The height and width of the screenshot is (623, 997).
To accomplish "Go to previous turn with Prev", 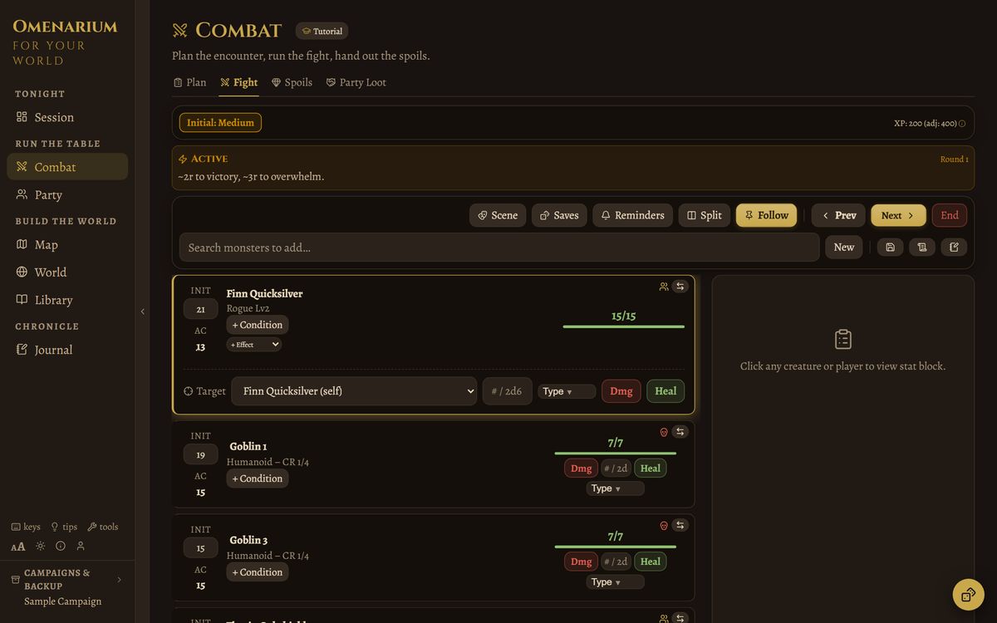I will point(838,215).
